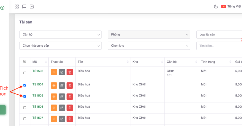This screenshot has height=126, width=242.
Task: Click orange move button for TS1503
Action: pos(54,72)
